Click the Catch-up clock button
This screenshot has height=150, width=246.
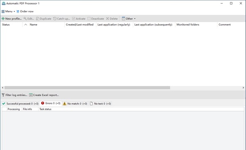pos(61,19)
